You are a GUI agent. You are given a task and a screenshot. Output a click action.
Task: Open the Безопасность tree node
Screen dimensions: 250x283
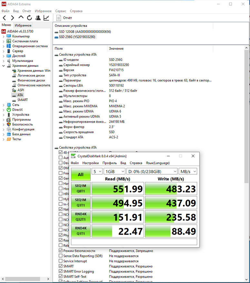pos(22,124)
